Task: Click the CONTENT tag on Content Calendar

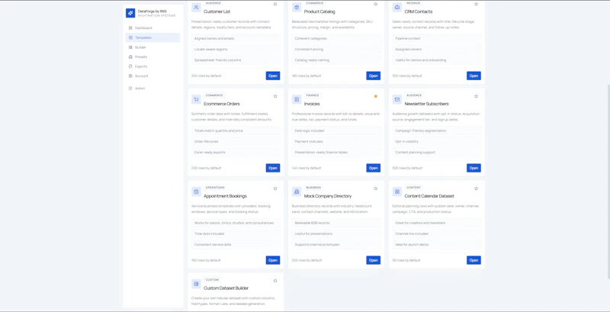Action: pos(413,188)
